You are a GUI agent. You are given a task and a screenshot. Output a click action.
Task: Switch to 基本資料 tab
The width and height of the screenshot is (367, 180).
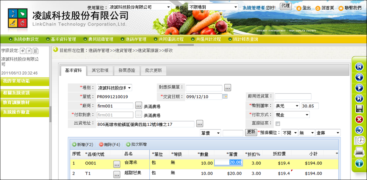(x=74, y=70)
